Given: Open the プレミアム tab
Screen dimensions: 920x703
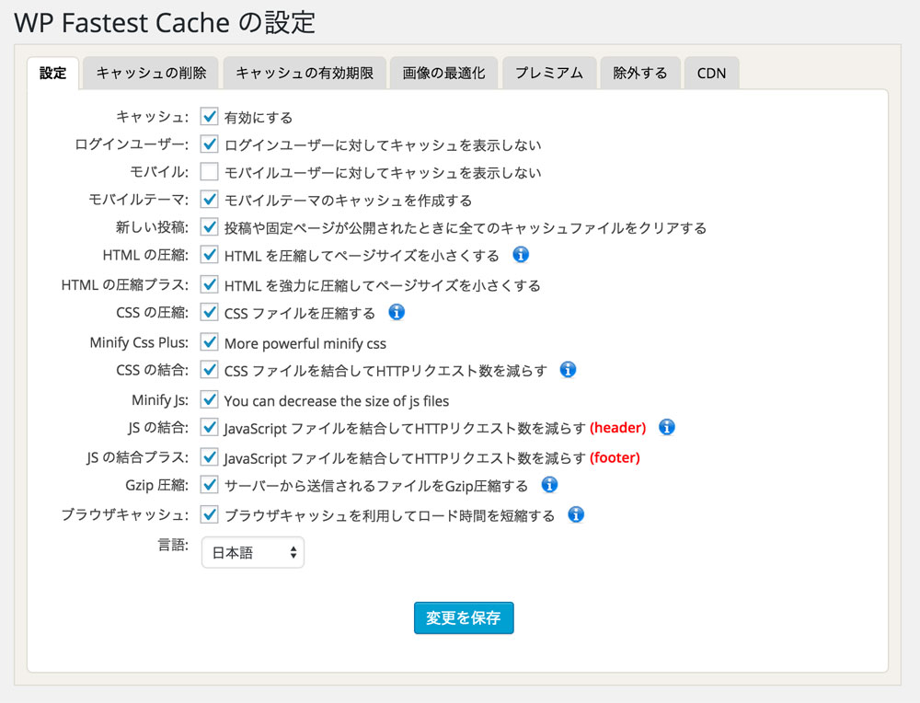Looking at the screenshot, I should click(x=549, y=73).
